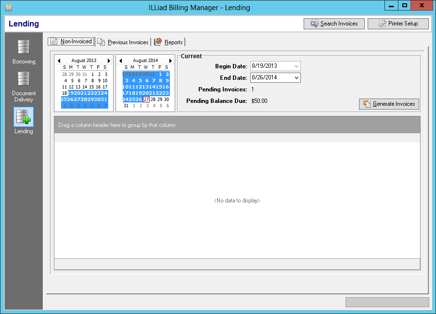Screen dimensions: 436x314
Task: Open the End Date dropdown
Action: pos(297,77)
